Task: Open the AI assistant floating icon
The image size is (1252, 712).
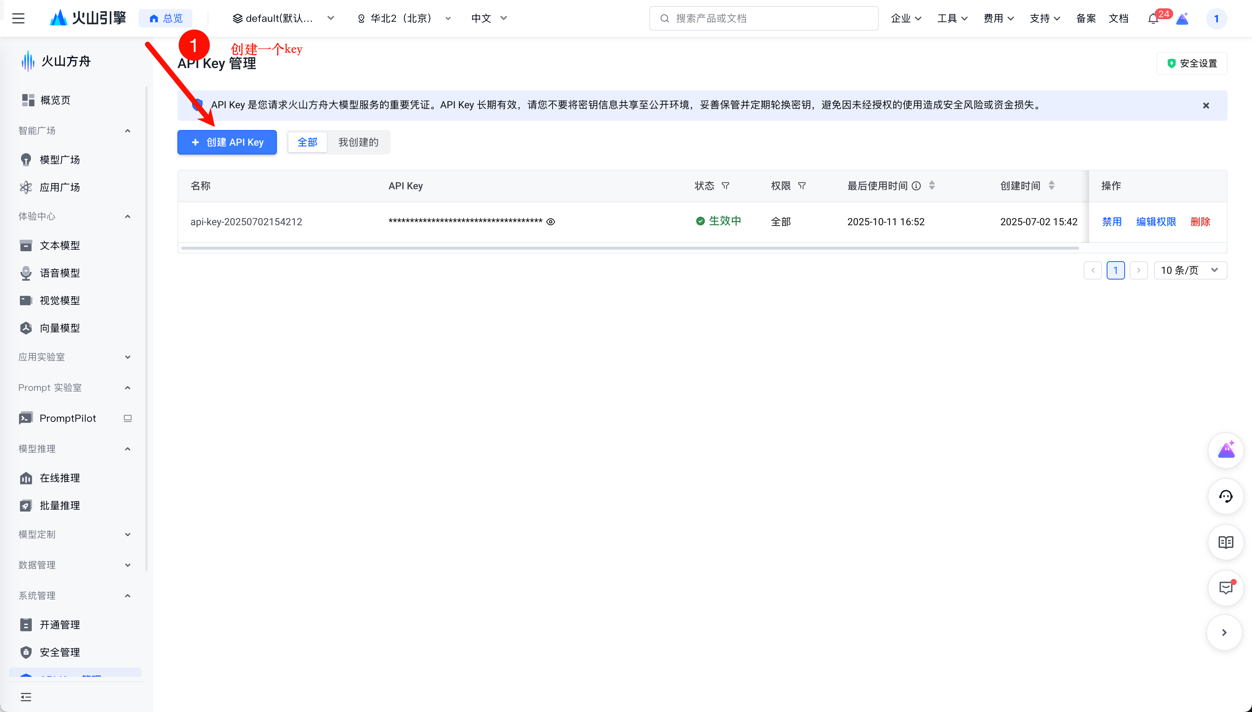Action: point(1226,450)
